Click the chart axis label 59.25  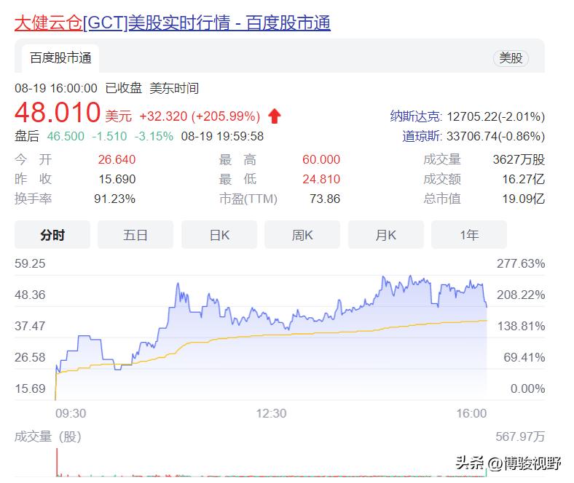(x=30, y=263)
